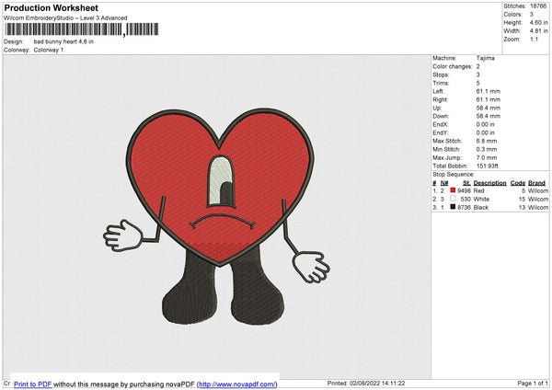Click the 'Print to PDF' link
The width and height of the screenshot is (552, 390).
point(33,384)
